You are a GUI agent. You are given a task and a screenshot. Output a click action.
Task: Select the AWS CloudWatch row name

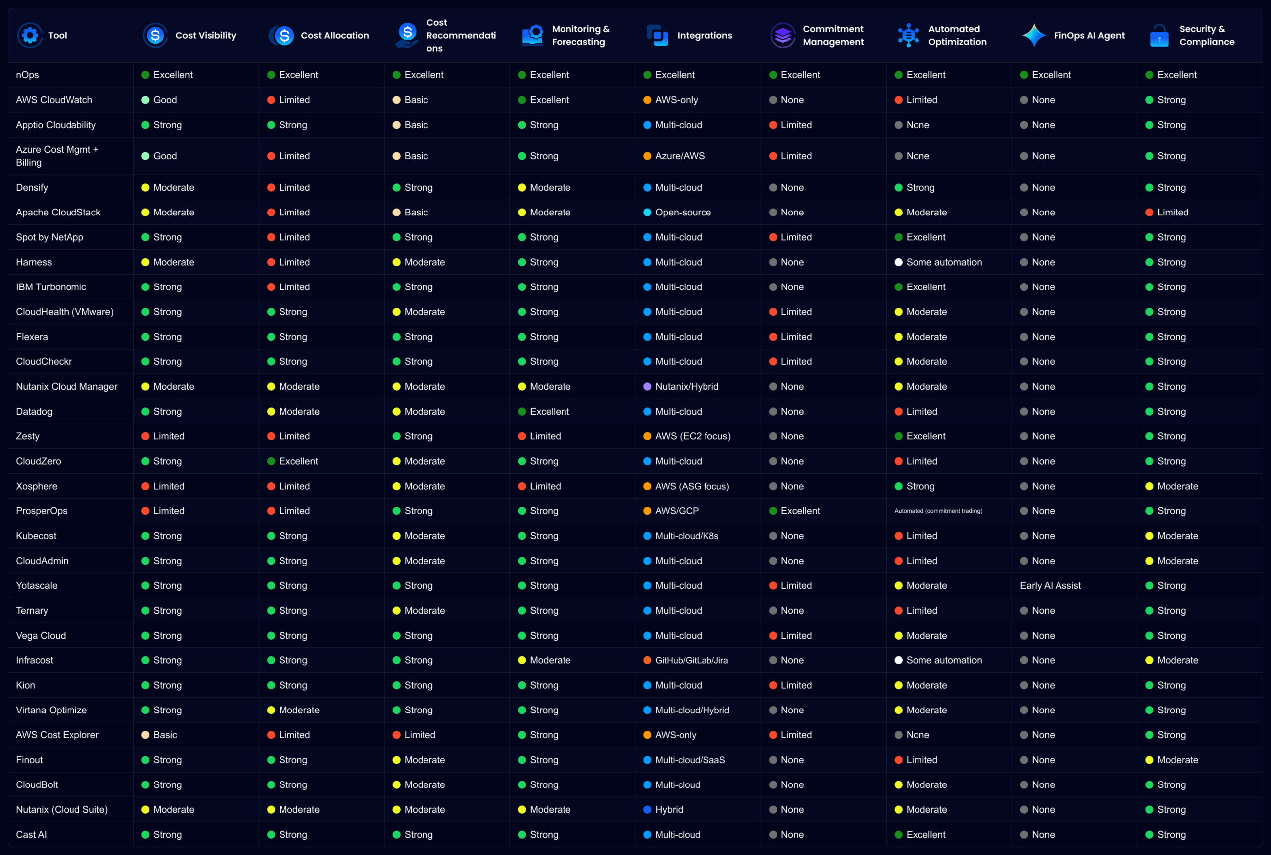click(54, 100)
